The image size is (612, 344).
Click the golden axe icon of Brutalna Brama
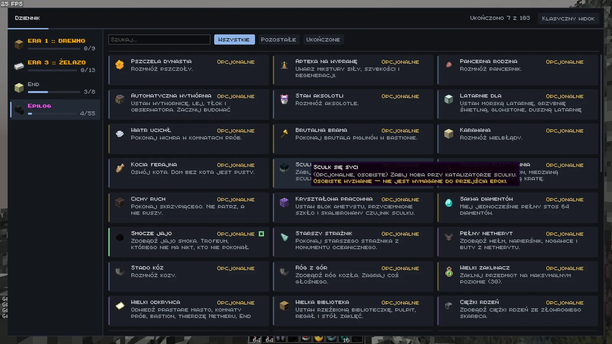284,133
